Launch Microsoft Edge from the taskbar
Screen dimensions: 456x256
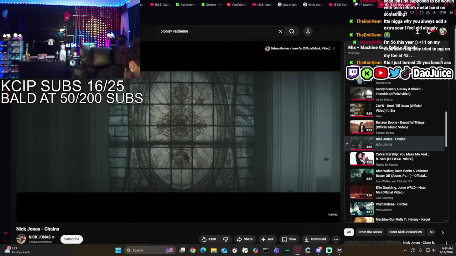tap(203, 250)
